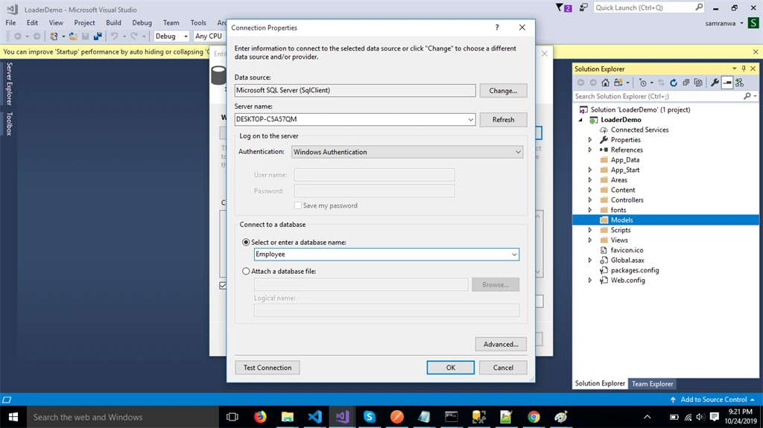
Task: Open the Server name dropdown
Action: click(471, 119)
